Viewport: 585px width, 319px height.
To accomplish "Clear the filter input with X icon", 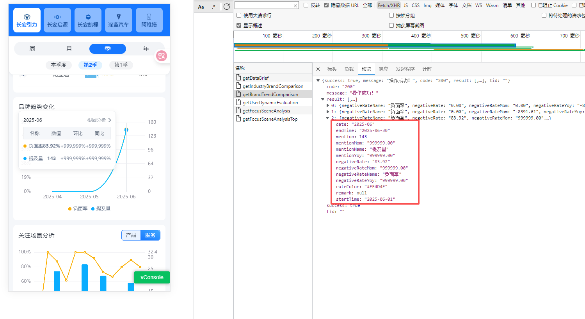I will [295, 5].
